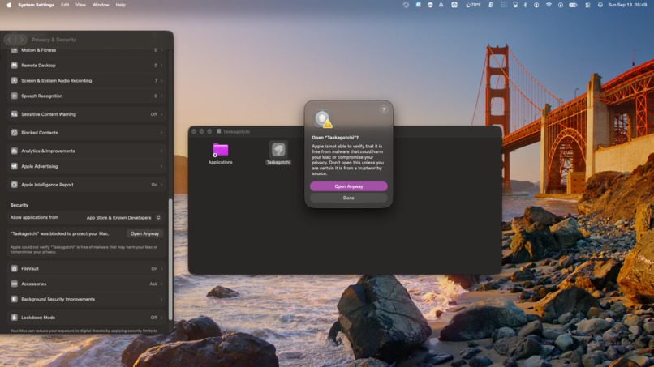
Task: Click the "Open "Taskagotchi"?" dialog heading
Action: pos(335,138)
